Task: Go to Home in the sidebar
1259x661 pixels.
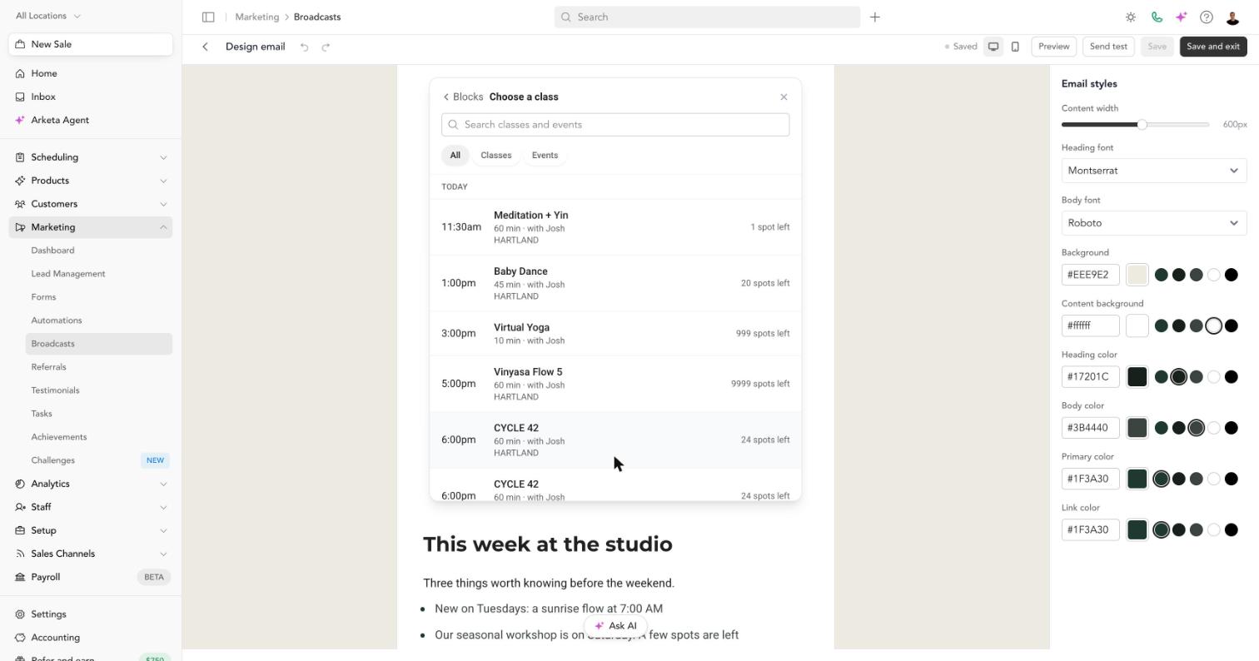Action: (x=91, y=73)
